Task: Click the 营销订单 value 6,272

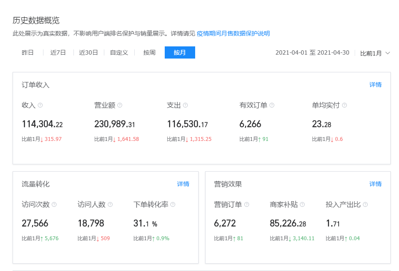Action: 225,223
